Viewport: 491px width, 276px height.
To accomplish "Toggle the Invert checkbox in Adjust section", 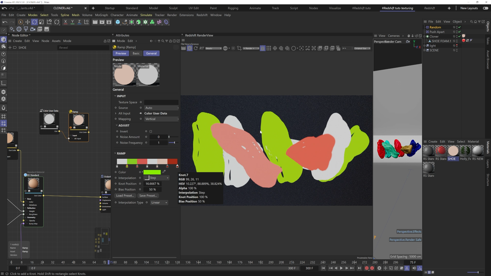I will click(x=151, y=131).
